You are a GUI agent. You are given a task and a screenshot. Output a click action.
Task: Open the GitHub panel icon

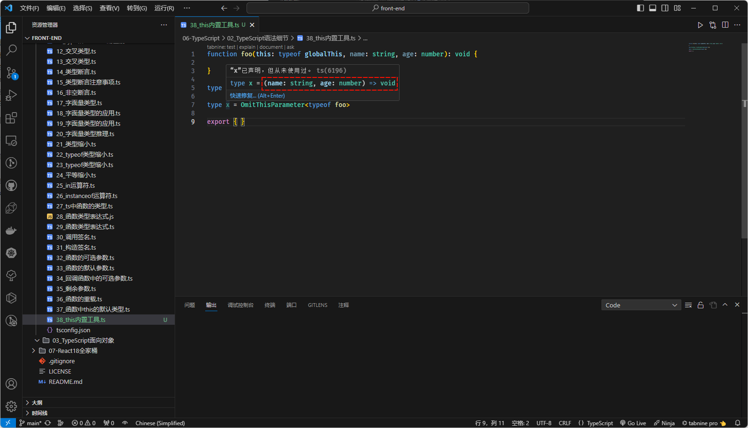click(x=11, y=185)
